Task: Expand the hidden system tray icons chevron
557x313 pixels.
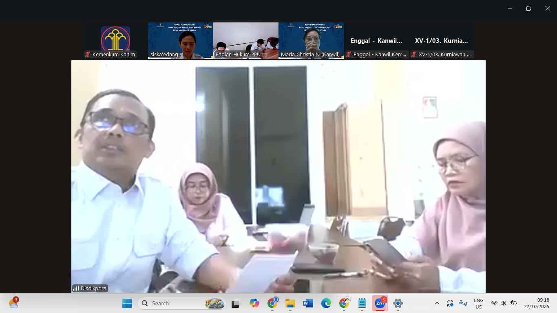Action: (437, 304)
